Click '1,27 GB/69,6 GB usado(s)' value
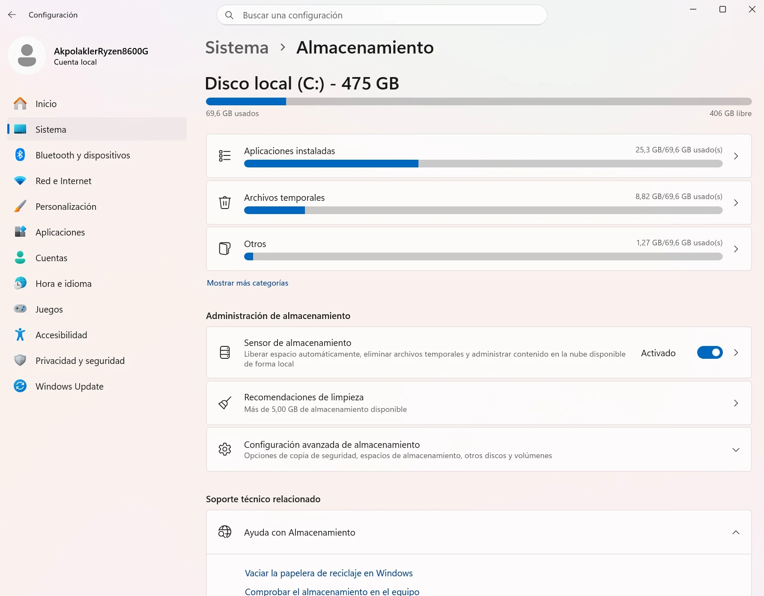This screenshot has width=764, height=596. pos(679,243)
